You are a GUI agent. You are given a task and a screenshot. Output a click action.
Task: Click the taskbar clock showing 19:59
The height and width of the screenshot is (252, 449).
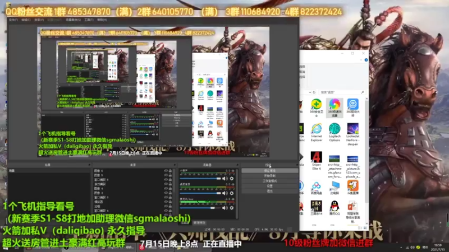click(438, 247)
